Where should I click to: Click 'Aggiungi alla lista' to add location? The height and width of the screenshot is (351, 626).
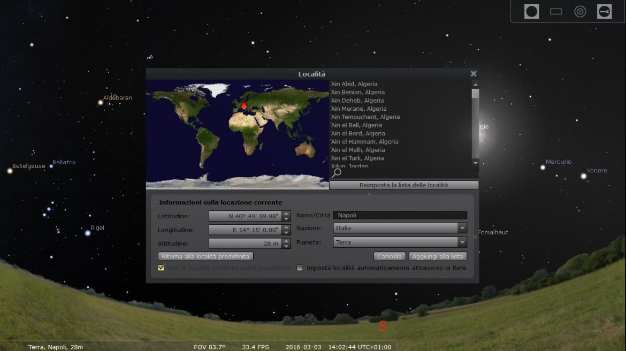point(438,256)
